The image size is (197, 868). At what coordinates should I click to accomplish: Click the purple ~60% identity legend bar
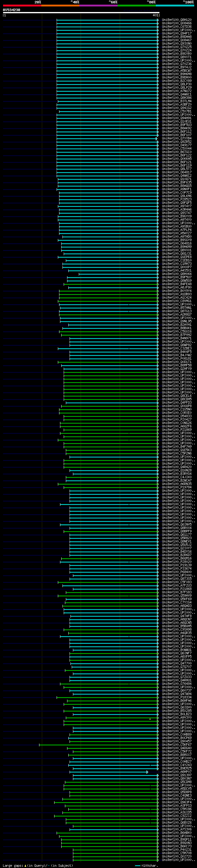(98, 6)
